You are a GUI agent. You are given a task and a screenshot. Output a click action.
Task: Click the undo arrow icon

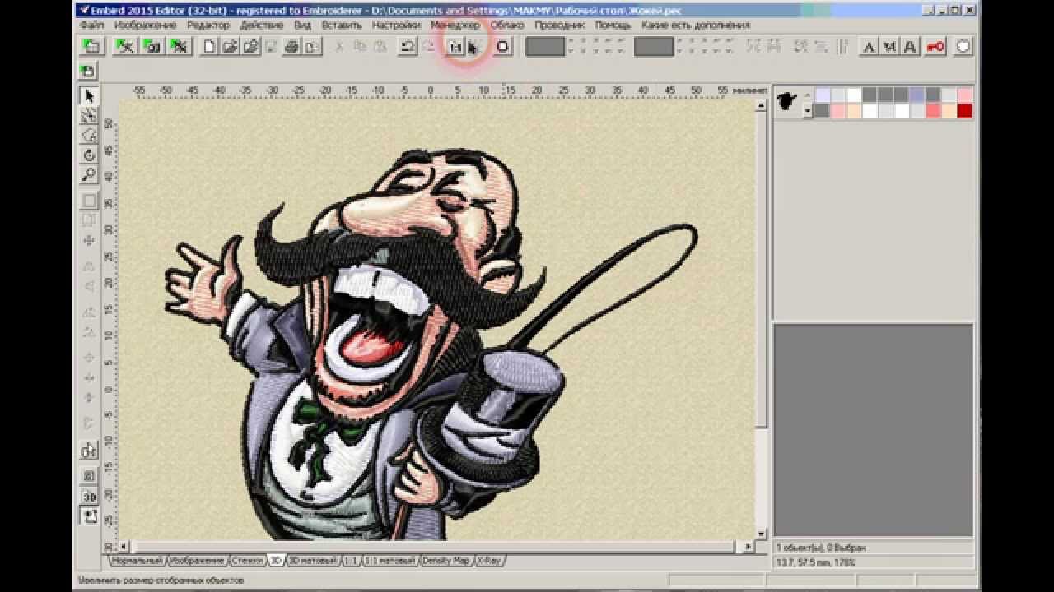(408, 47)
